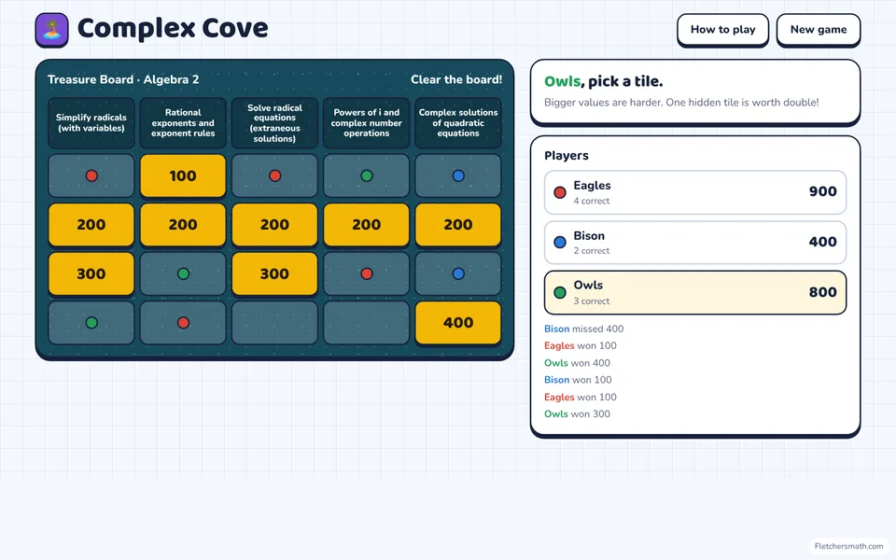This screenshot has width=896, height=560.
Task: Click the '3 correct' label under Owls
Action: (x=592, y=301)
